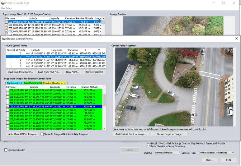Check the DJI_0149.JPG suggested image checkbox
The image size is (241, 166).
point(8,119)
